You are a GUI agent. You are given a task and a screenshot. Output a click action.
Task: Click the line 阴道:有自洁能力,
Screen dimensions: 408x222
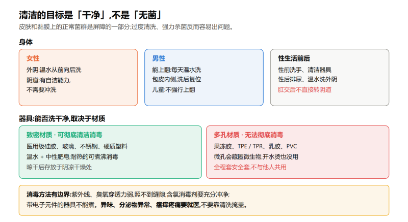click(48, 80)
